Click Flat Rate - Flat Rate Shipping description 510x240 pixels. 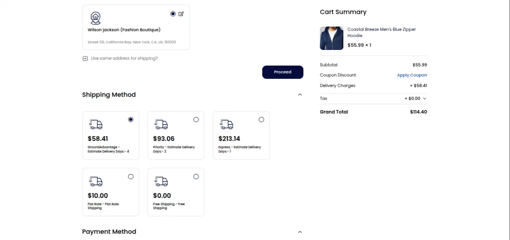[103, 206]
